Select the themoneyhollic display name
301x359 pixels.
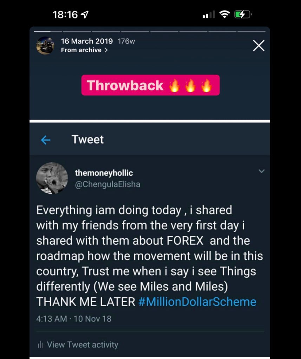click(104, 173)
